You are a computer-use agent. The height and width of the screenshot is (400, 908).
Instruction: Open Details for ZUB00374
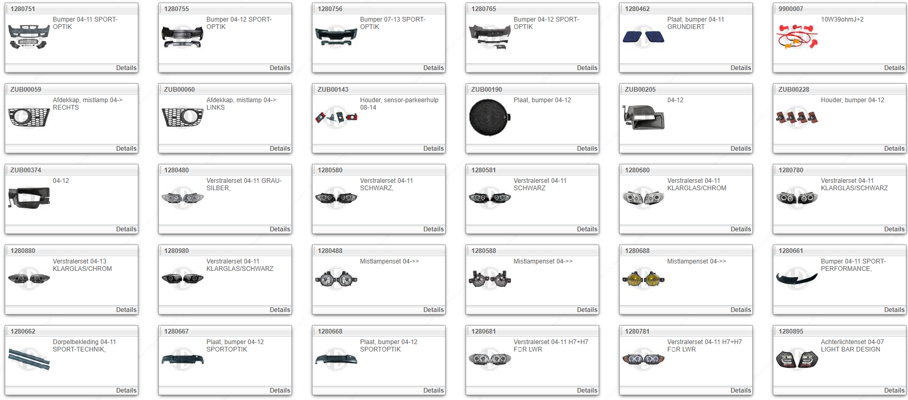pyautogui.click(x=126, y=229)
